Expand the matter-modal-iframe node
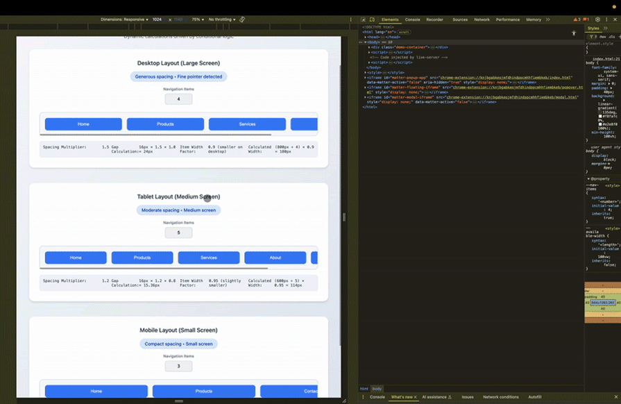This screenshot has height=404, width=621. [366, 97]
